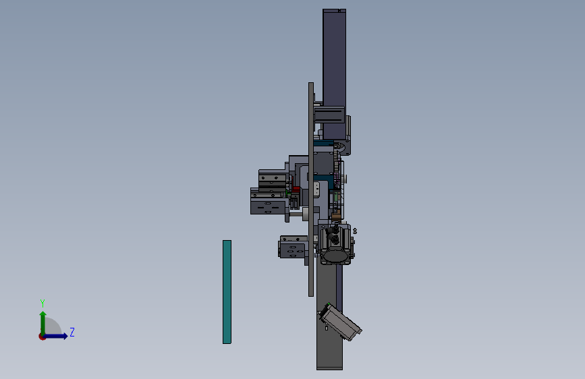Select the small red component in assembly

coord(296,189)
